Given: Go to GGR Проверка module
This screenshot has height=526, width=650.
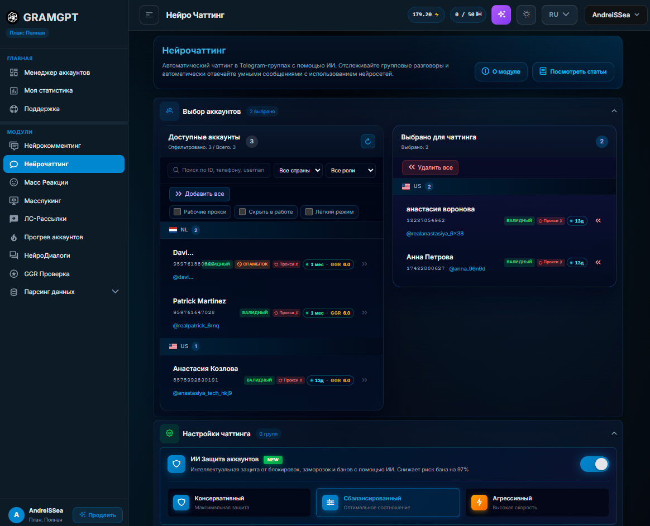Looking at the screenshot, I should click(64, 274).
